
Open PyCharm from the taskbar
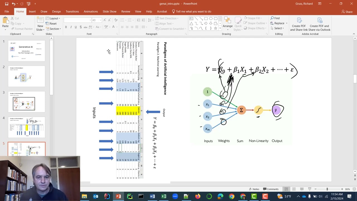click(130, 197)
